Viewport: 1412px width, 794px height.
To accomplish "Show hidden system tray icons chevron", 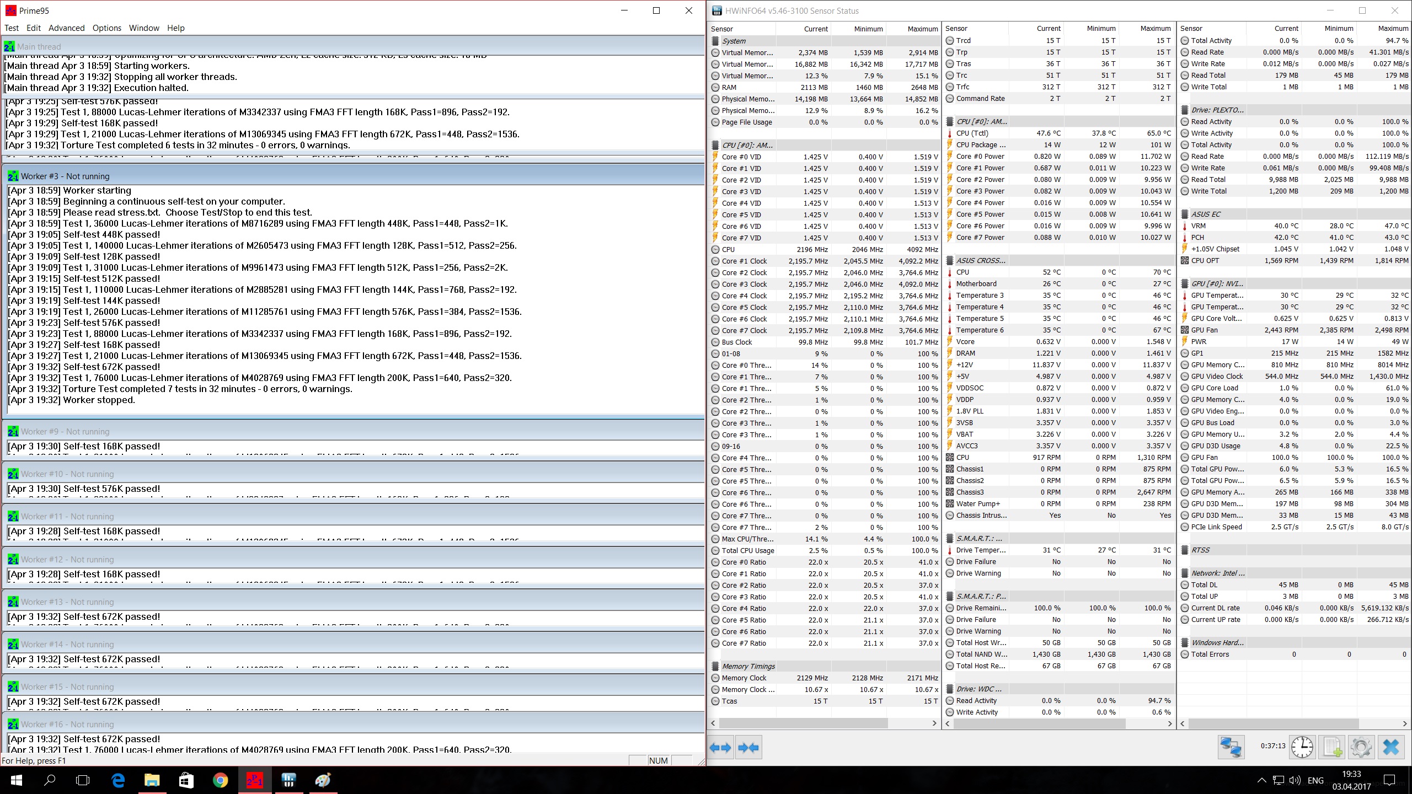I will [x=1261, y=780].
